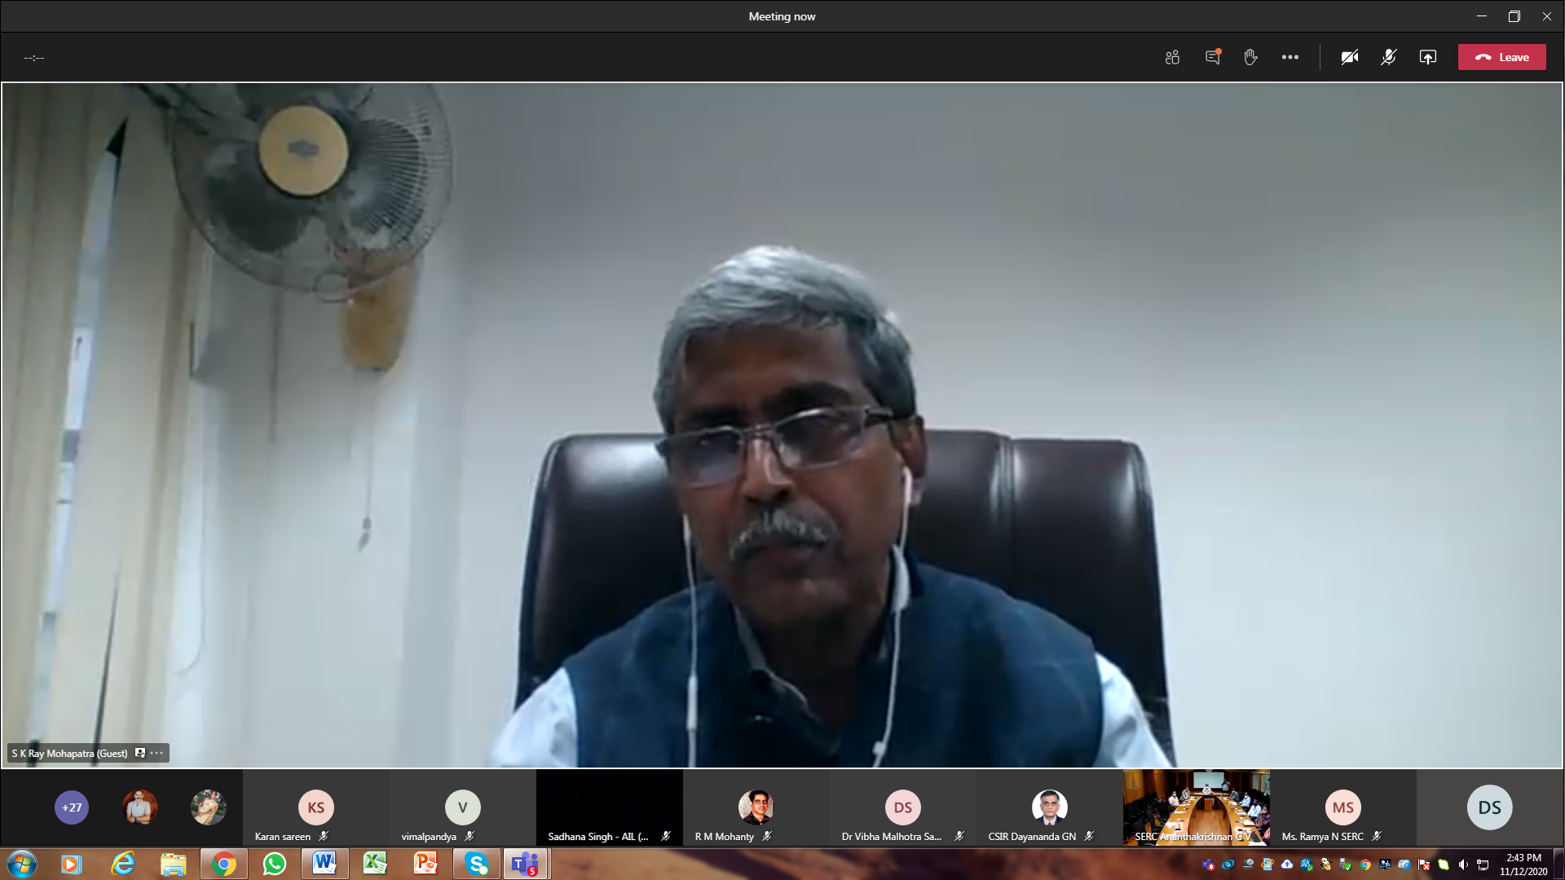Screen dimensions: 1565x880
Task: Show participants panel
Action: click(x=1172, y=57)
